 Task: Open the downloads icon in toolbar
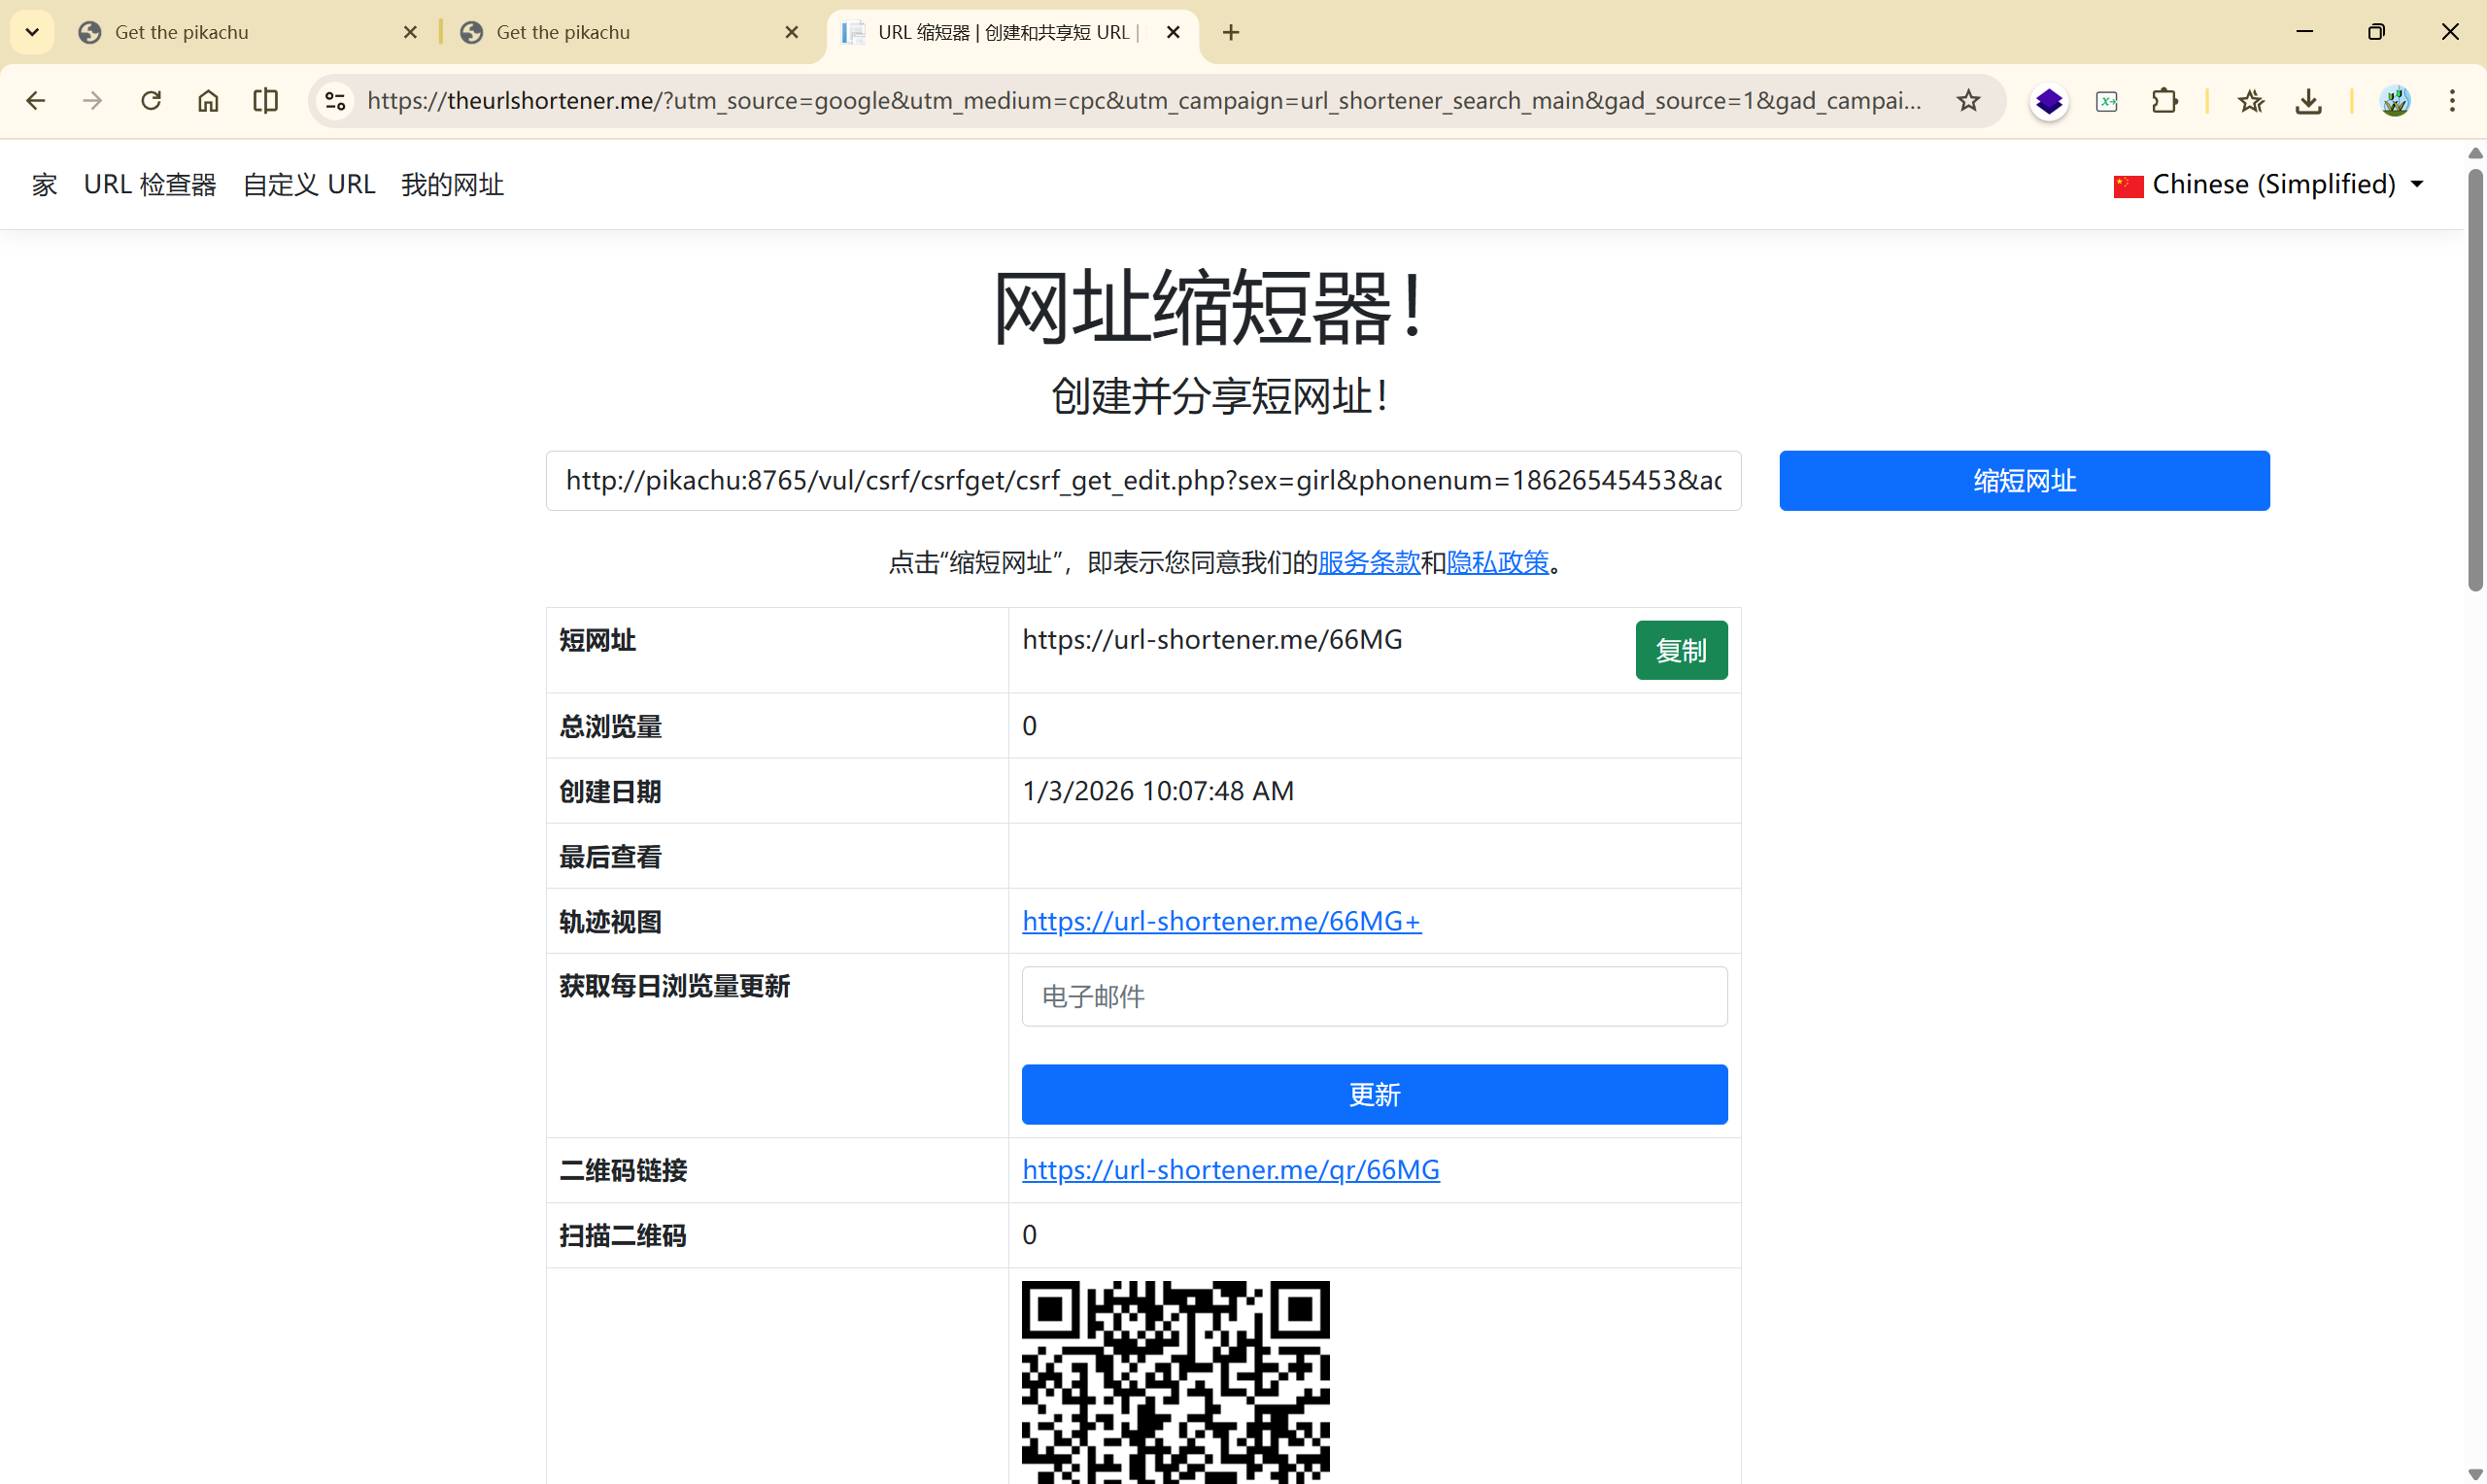click(2307, 100)
